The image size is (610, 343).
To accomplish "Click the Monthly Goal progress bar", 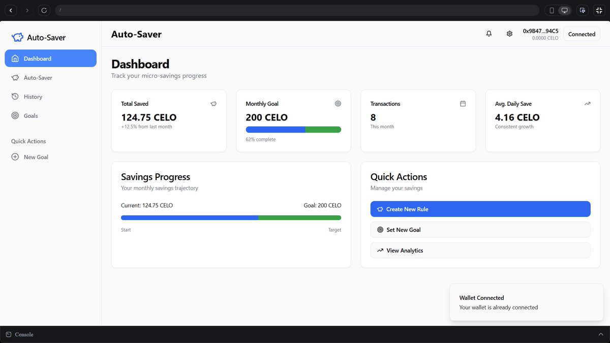I will pos(293,130).
